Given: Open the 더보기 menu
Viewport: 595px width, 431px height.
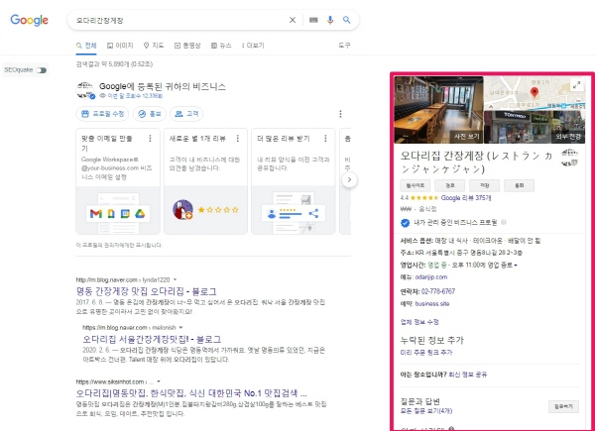Looking at the screenshot, I should (x=253, y=46).
